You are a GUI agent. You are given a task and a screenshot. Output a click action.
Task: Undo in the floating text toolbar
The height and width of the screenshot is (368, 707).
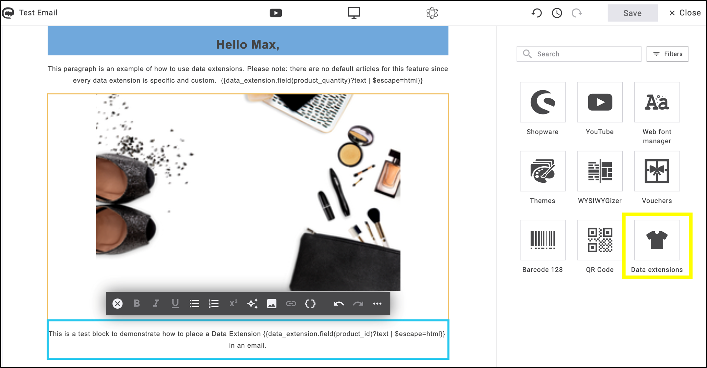339,304
